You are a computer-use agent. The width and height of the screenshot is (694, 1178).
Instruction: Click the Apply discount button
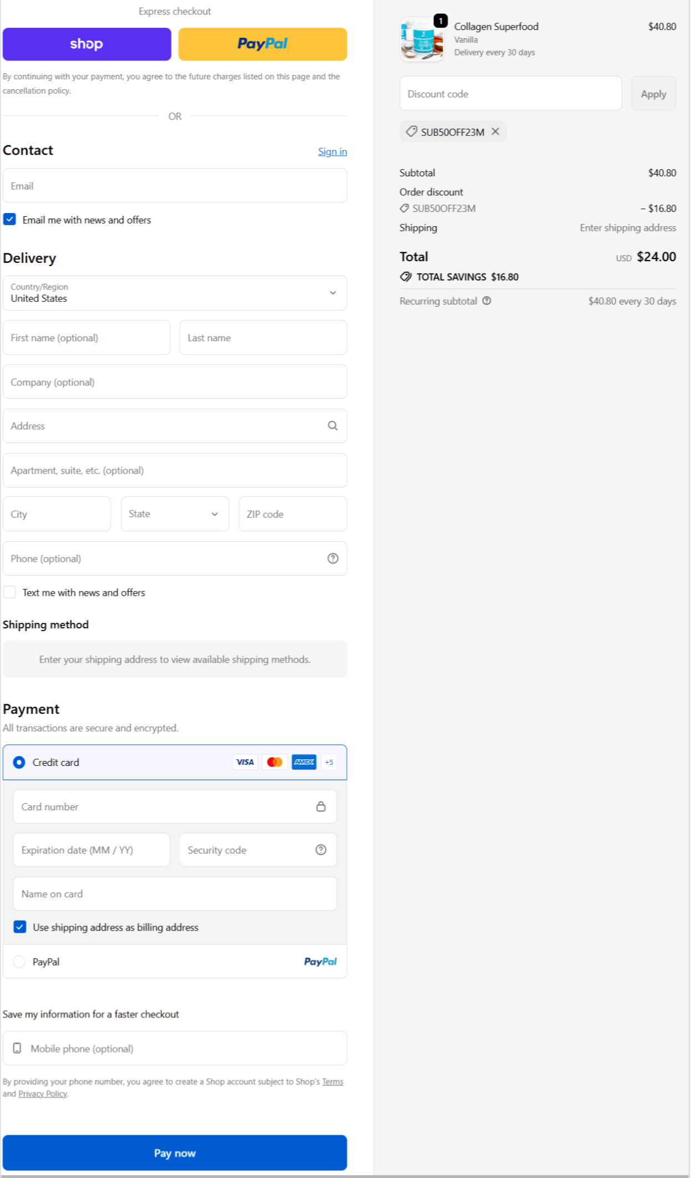click(653, 94)
